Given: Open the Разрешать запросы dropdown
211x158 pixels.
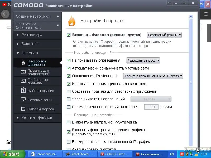Looking at the screenshot, I should [x=143, y=61].
